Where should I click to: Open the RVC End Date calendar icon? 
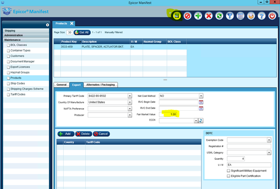click(x=201, y=108)
